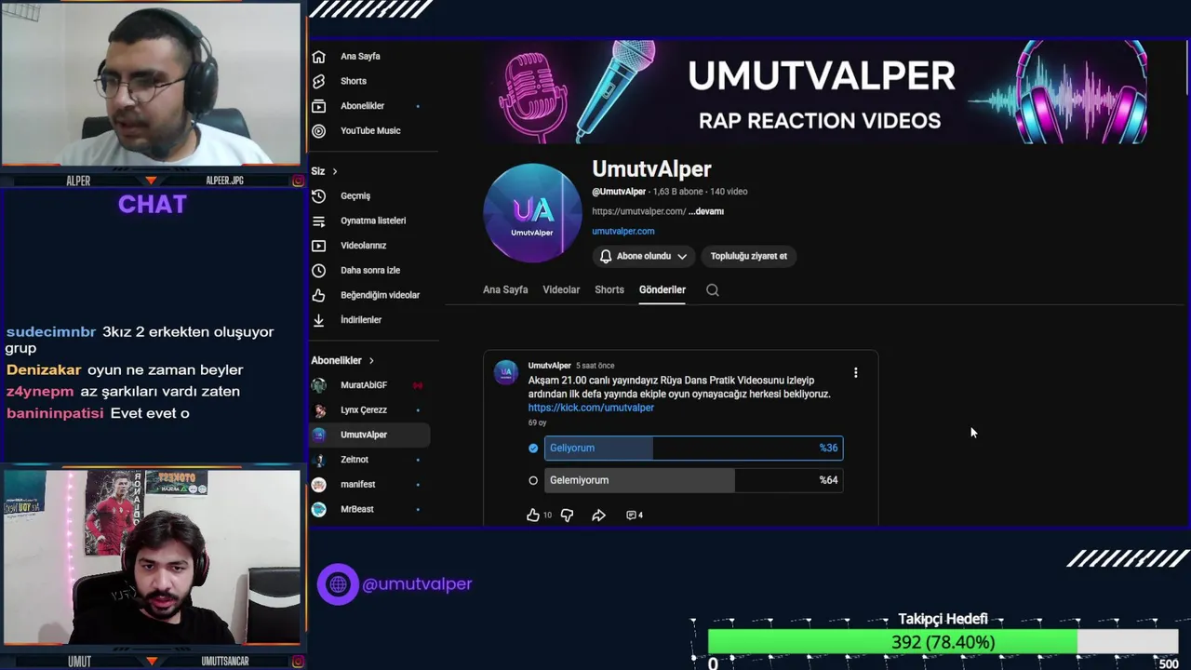Click the sudecimnbr chat username
The image size is (1191, 670).
pyautogui.click(x=51, y=332)
